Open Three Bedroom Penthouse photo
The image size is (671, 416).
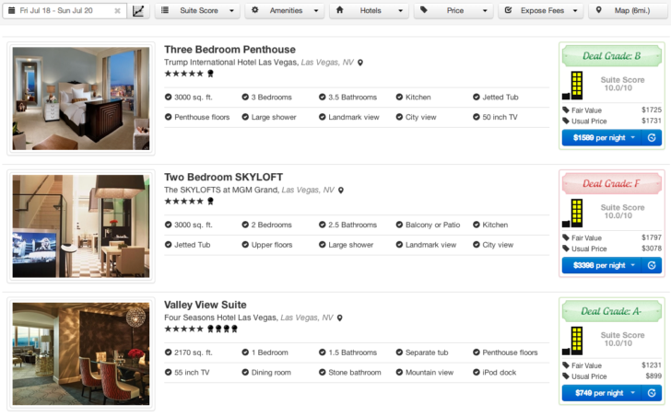pyautogui.click(x=81, y=98)
